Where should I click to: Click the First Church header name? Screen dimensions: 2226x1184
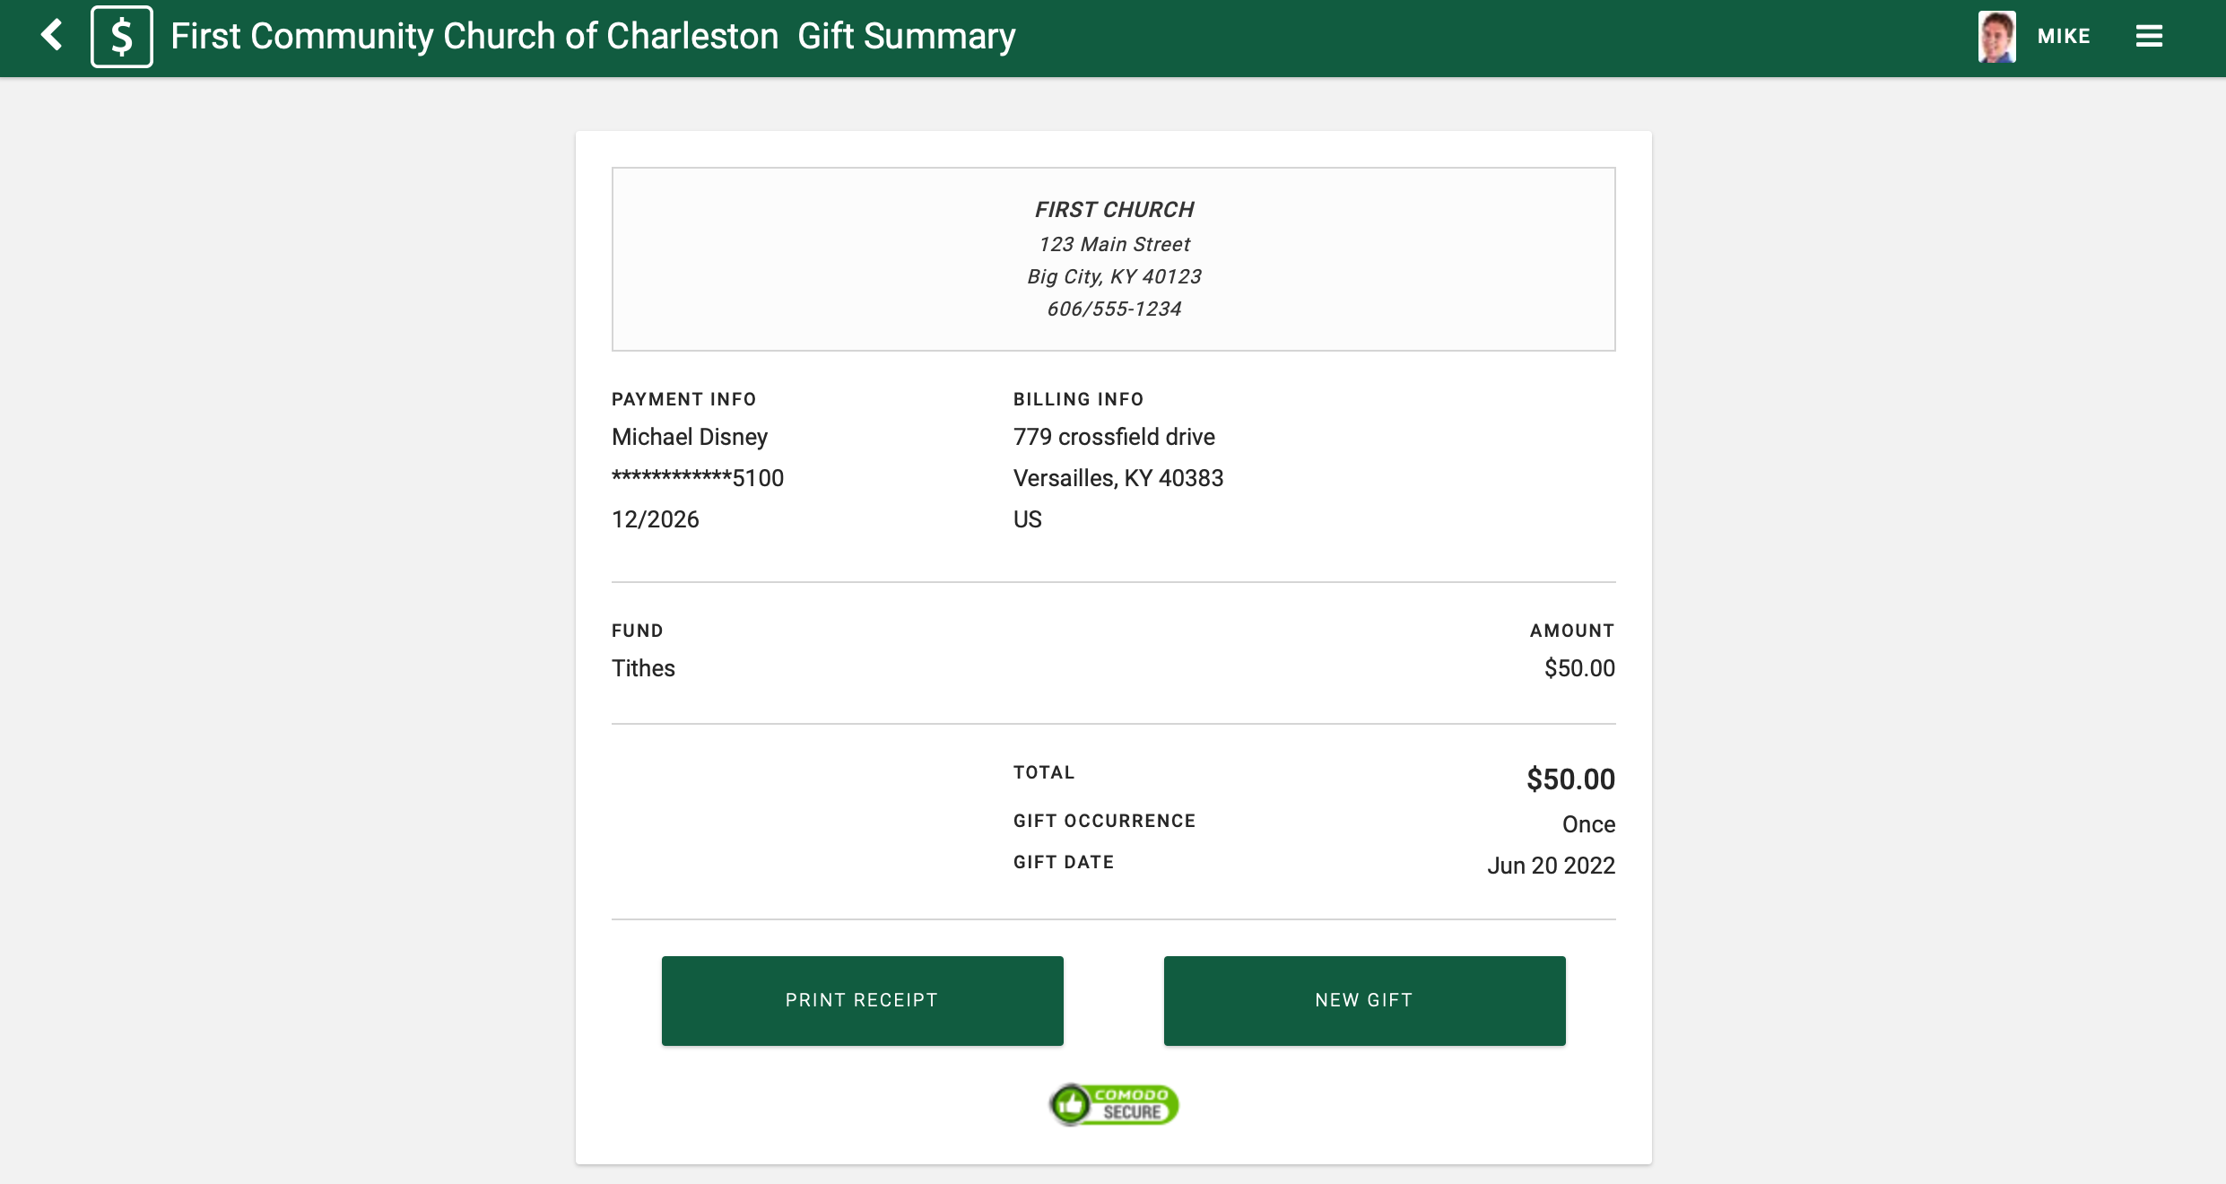pos(1114,210)
